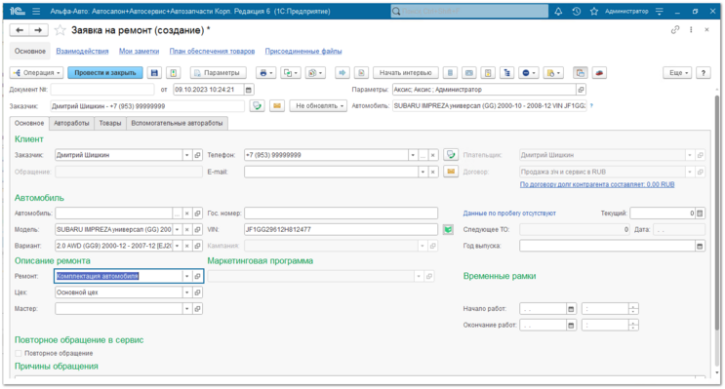Image resolution: width=725 pixels, height=389 pixels.
Task: Open the favorites star in title bar
Action: pyautogui.click(x=594, y=12)
